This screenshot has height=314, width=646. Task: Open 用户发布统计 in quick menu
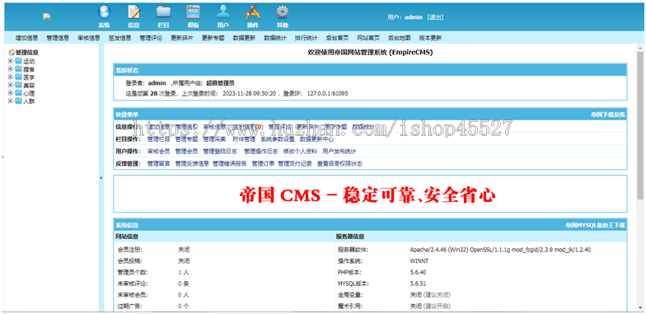[339, 152]
